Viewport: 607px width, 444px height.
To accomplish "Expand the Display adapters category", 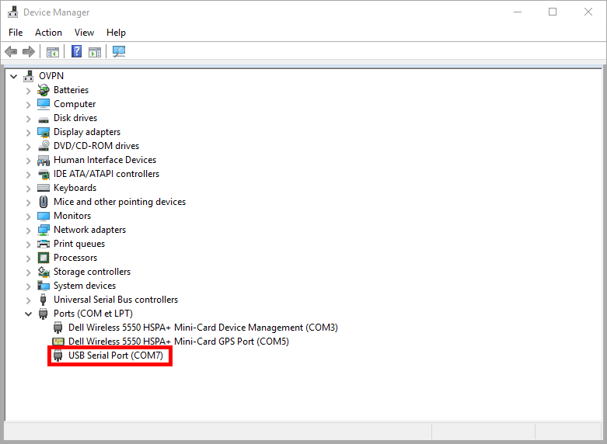I will coord(29,132).
